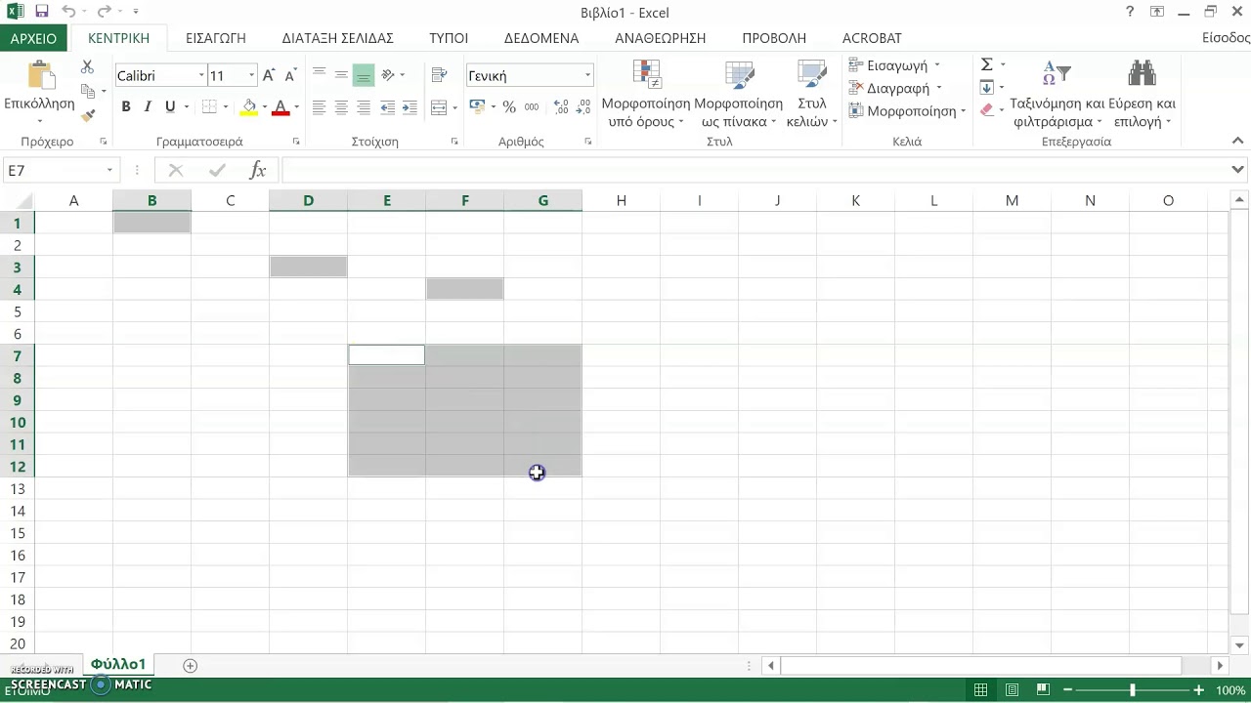This screenshot has width=1251, height=703.
Task: Open Στυλ κελιών cell styles
Action: tap(812, 93)
